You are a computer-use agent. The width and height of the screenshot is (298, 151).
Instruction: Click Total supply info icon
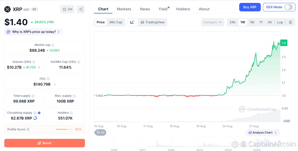tap(33, 96)
